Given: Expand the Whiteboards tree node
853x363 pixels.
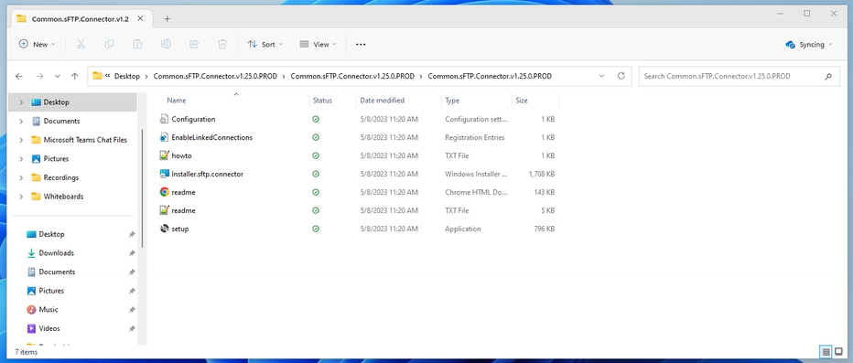Looking at the screenshot, I should tap(21, 197).
